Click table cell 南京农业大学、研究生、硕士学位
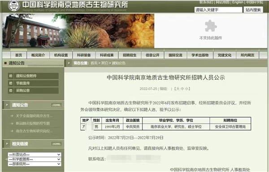This screenshot has width=269, height=172. click(176, 127)
